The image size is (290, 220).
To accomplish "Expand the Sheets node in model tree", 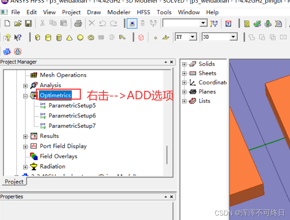I will (x=184, y=73).
